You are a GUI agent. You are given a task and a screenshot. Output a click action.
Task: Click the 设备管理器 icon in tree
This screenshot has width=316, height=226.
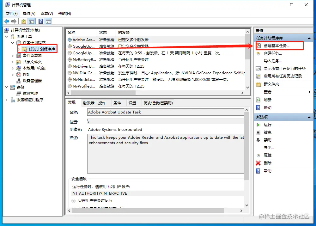19,81
